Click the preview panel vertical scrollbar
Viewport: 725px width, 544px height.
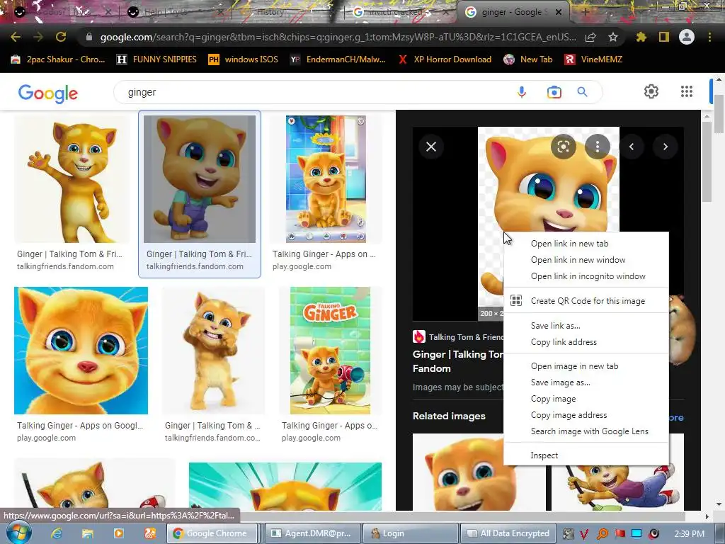click(707, 162)
